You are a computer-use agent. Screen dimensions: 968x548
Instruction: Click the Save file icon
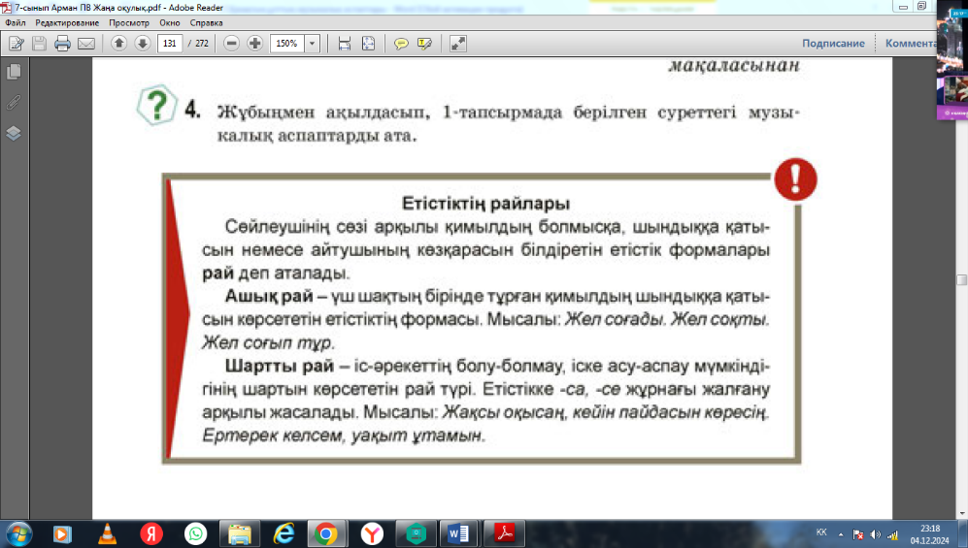coord(39,43)
